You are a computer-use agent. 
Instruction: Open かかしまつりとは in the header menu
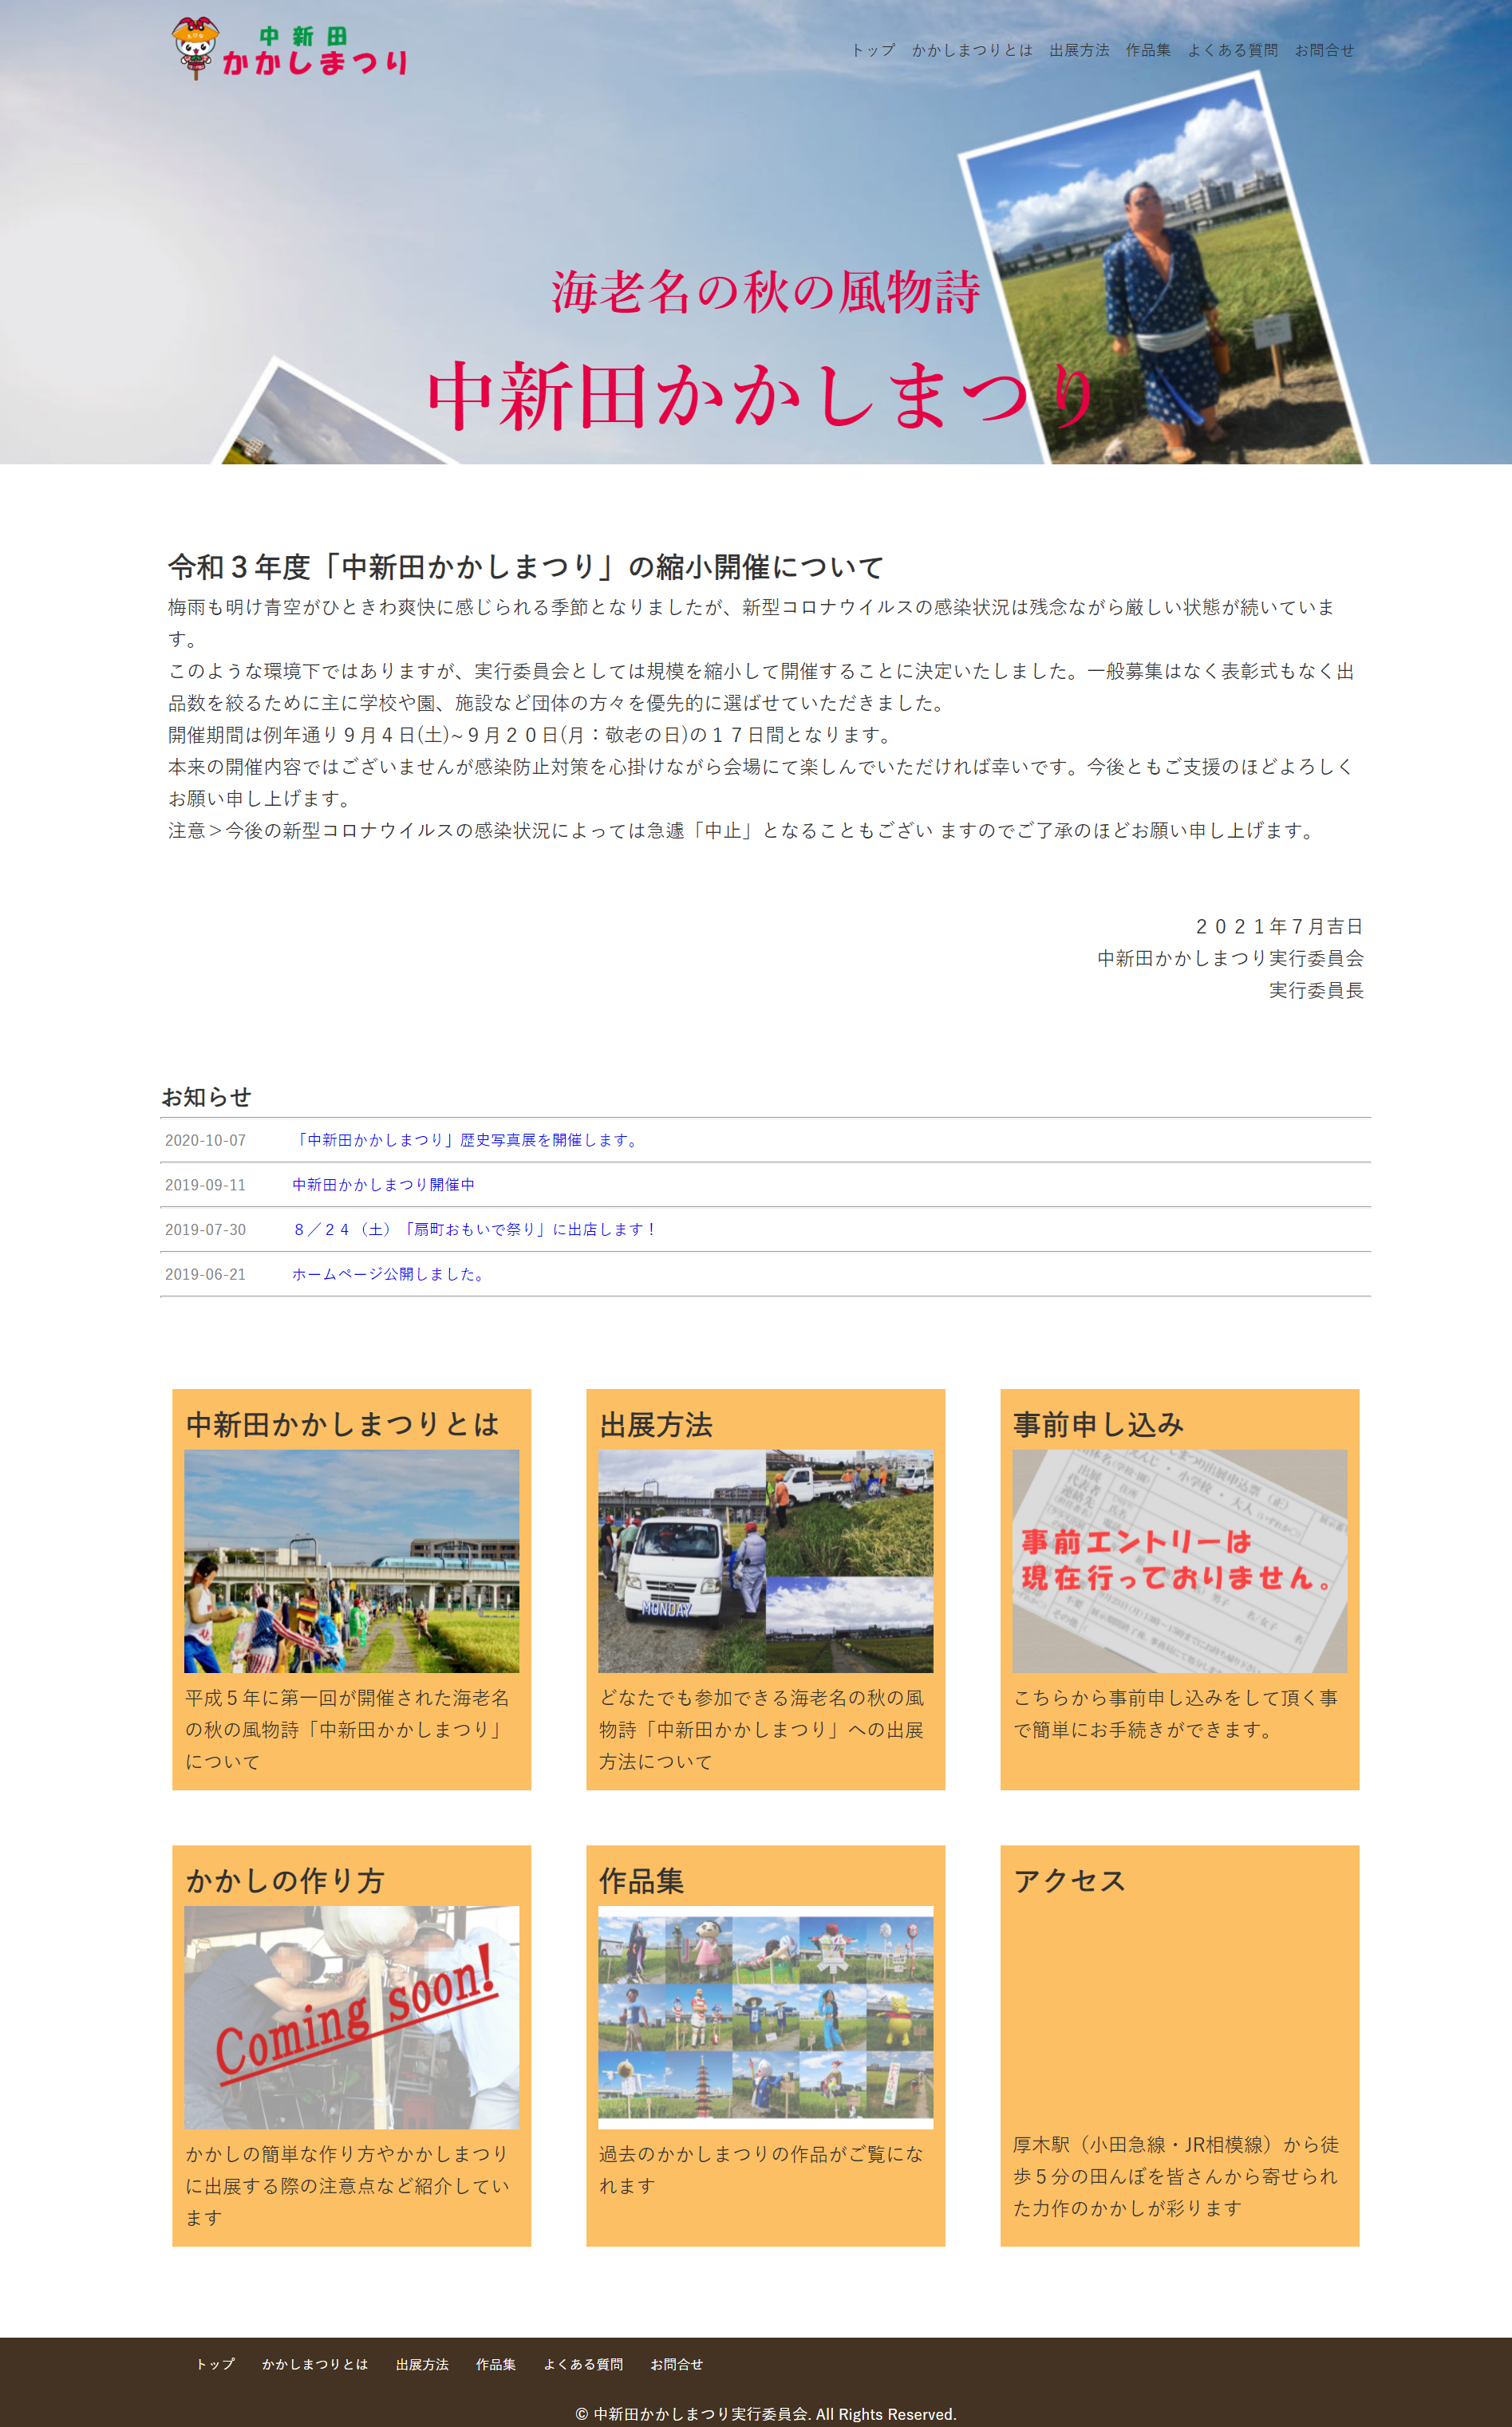coord(971,50)
